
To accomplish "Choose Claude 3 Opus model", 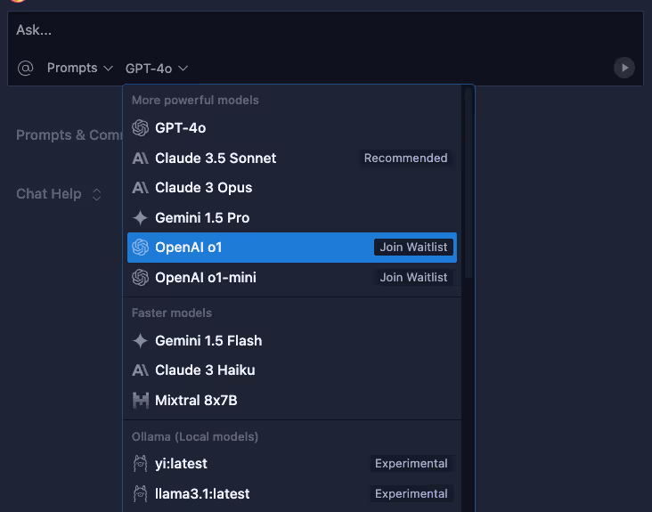I will click(x=292, y=188).
